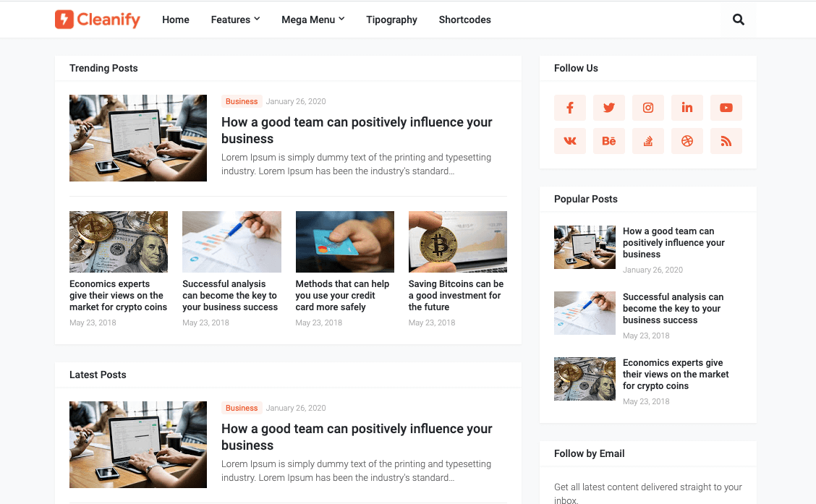Open the Shortcodes menu link
Image resolution: width=816 pixels, height=504 pixels.
pos(464,20)
